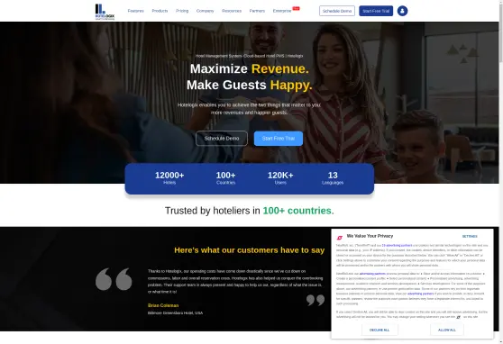Screen dimensions: 503x344
Task: Expand the Resources menu
Action: click(x=232, y=11)
